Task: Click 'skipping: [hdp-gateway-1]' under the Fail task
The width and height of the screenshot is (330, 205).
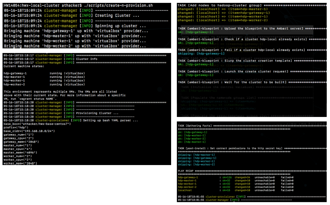Action: [x=201, y=54]
